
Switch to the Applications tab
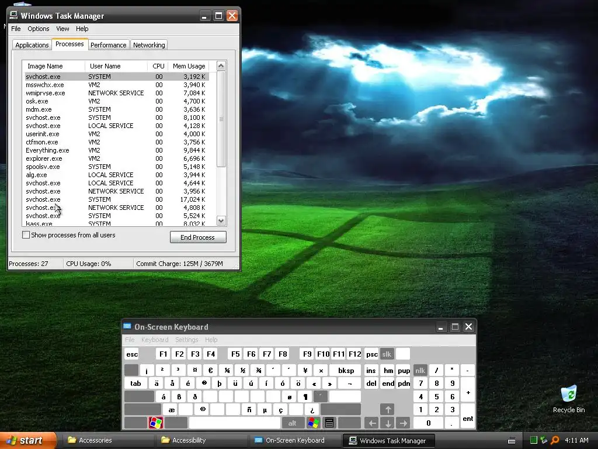click(x=32, y=44)
